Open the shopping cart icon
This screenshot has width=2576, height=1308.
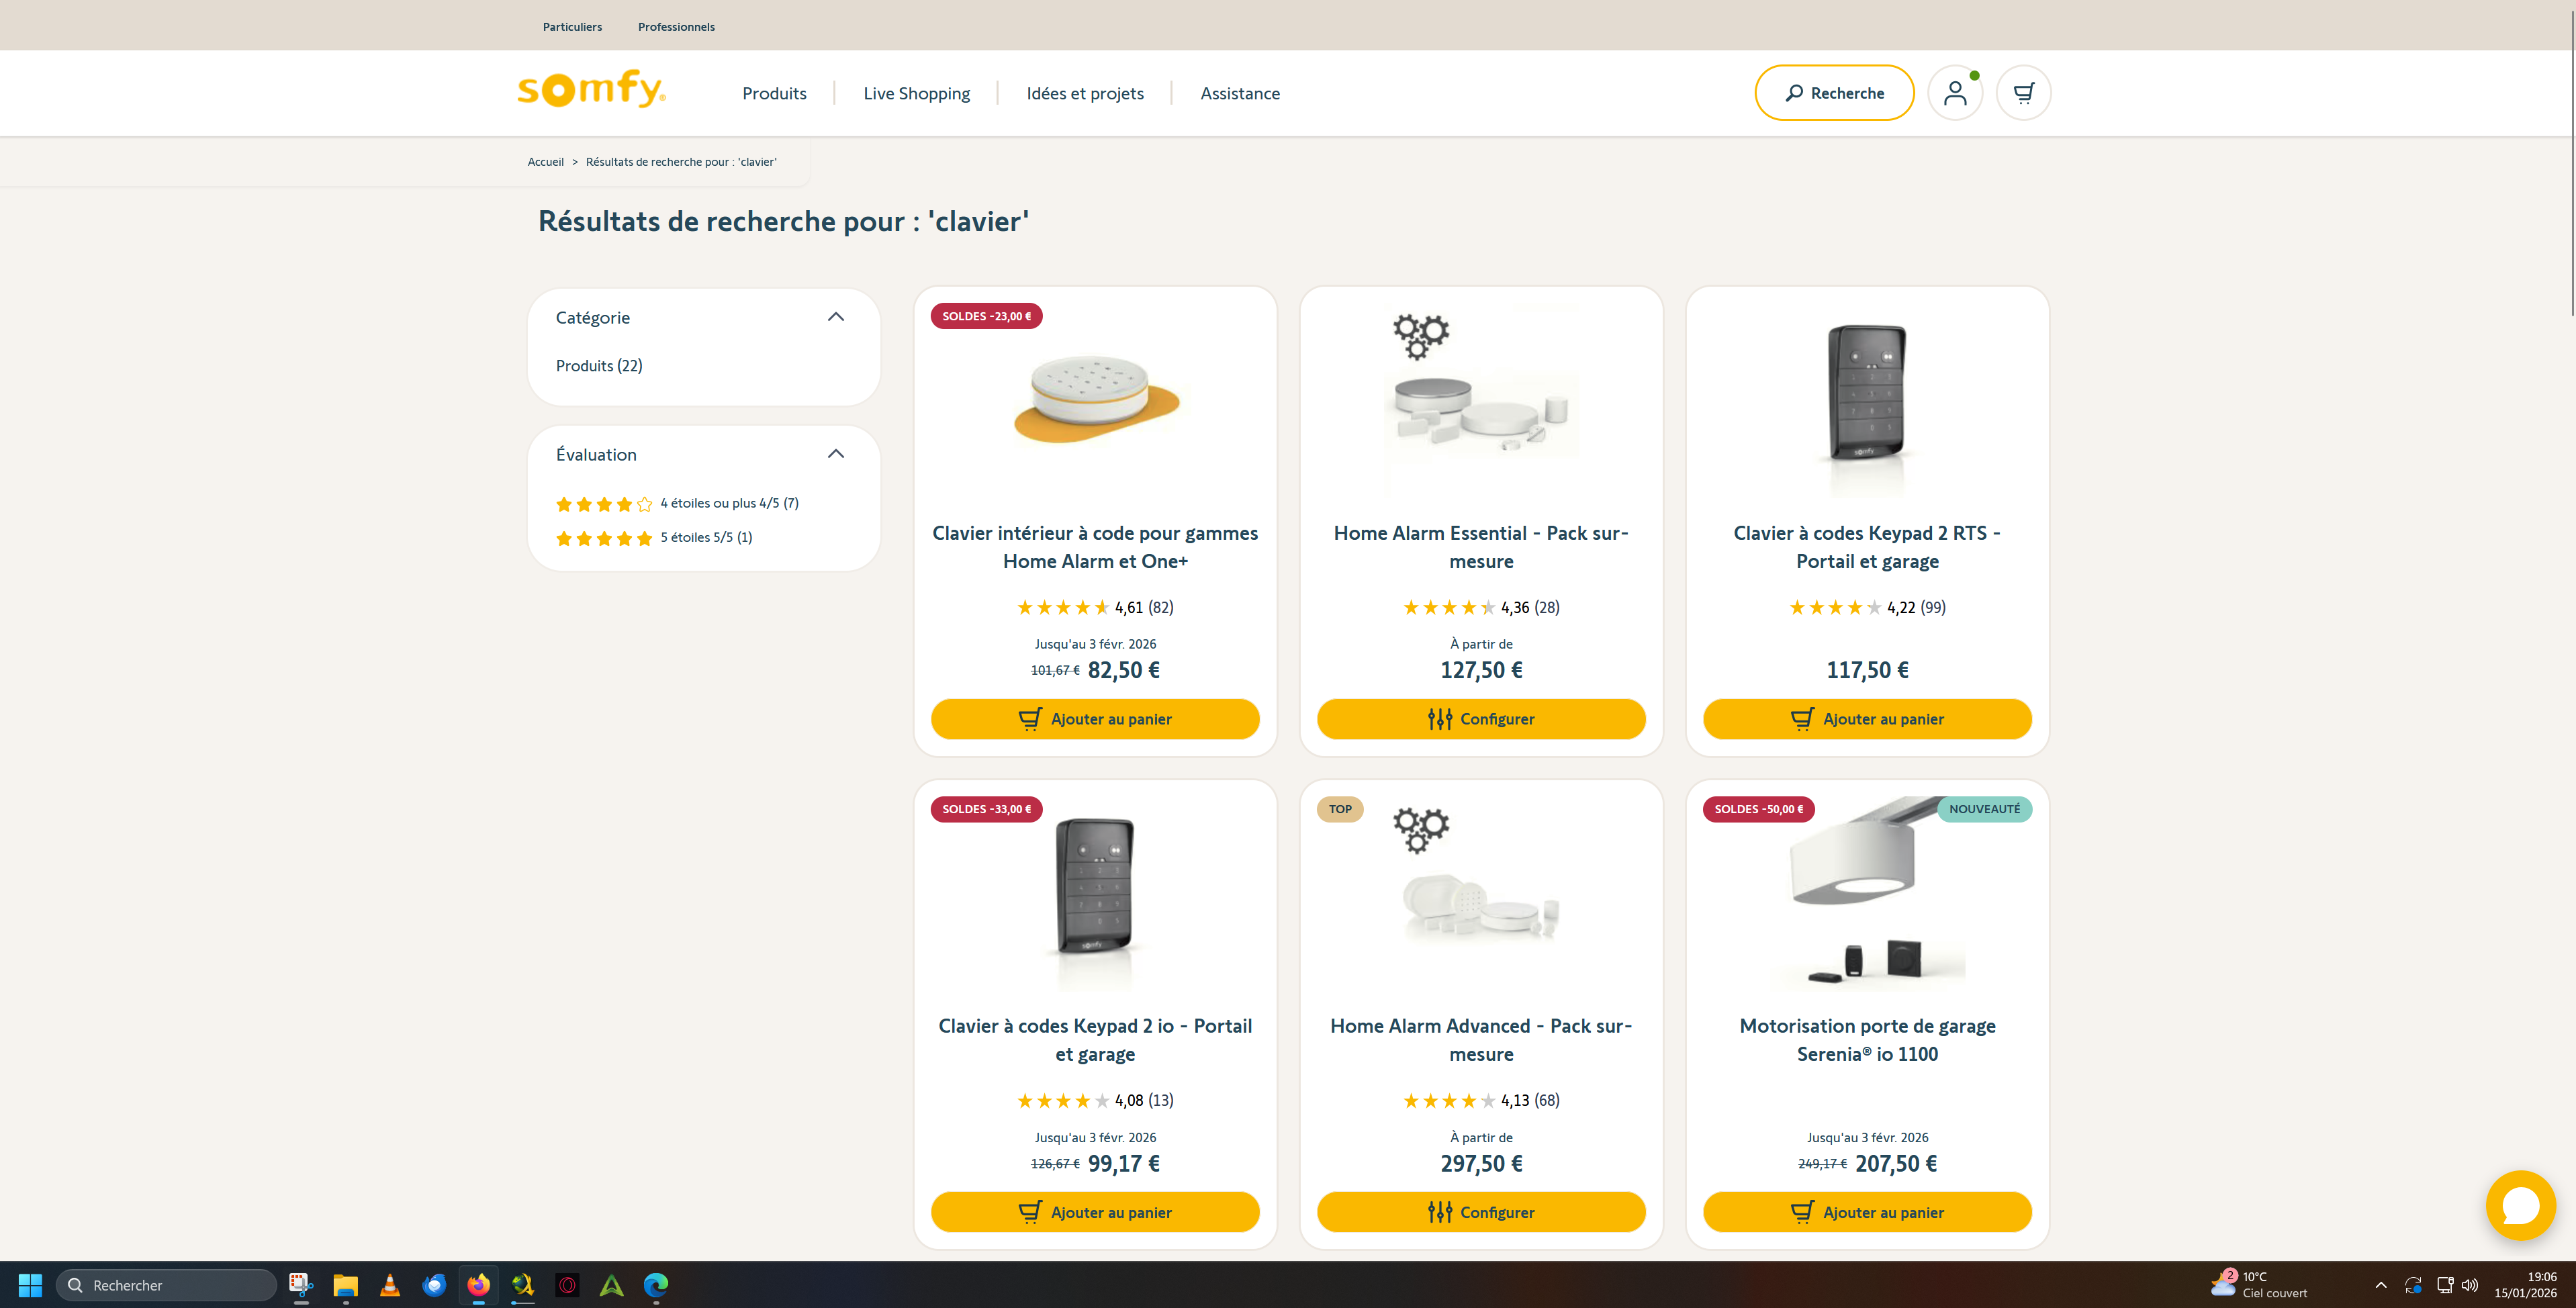(x=2023, y=93)
